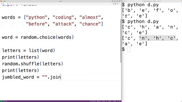Toggle bottom panel layout icon in editor title bar

115,1
